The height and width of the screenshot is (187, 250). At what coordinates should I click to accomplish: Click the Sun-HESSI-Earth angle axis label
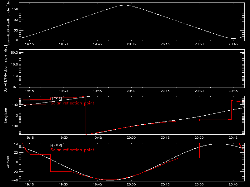[x=8, y=22]
